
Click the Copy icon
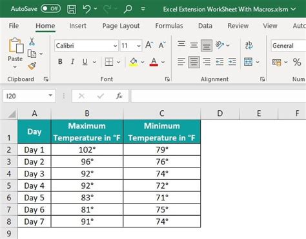(32, 53)
